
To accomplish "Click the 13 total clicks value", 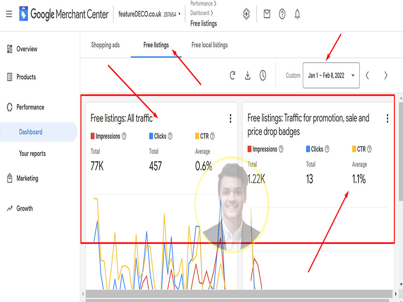I will coord(310,179).
